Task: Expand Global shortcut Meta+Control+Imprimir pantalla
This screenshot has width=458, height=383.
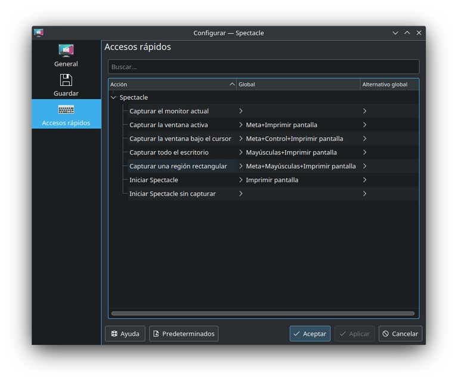Action: [241, 138]
